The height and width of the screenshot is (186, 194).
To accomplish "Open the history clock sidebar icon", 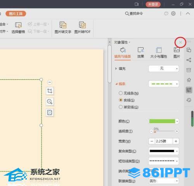I will (x=189, y=100).
